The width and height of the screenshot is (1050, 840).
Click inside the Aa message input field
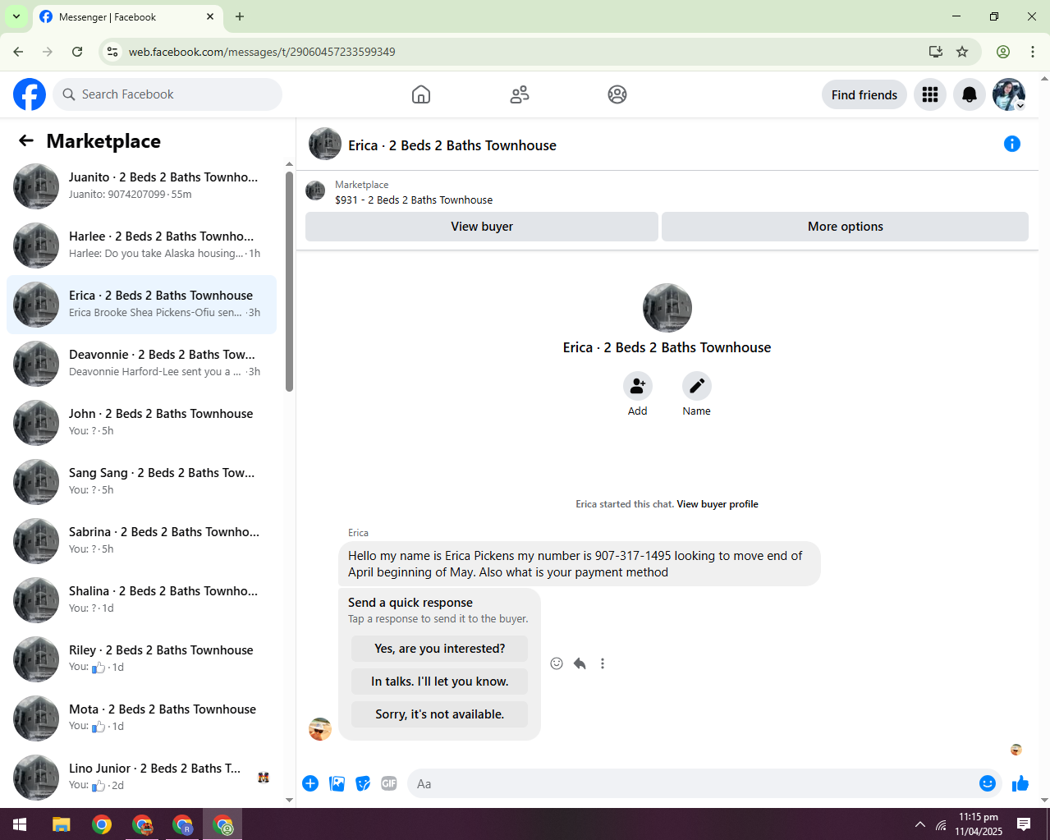[694, 783]
